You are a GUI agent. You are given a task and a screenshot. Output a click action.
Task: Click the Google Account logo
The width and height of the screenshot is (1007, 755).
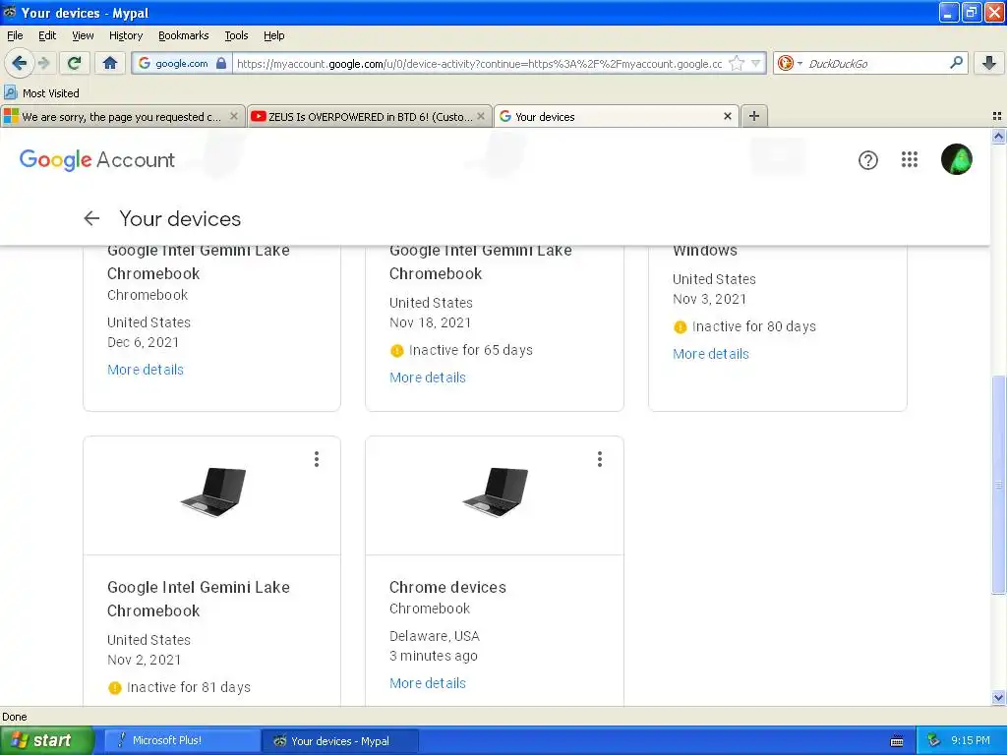coord(97,159)
